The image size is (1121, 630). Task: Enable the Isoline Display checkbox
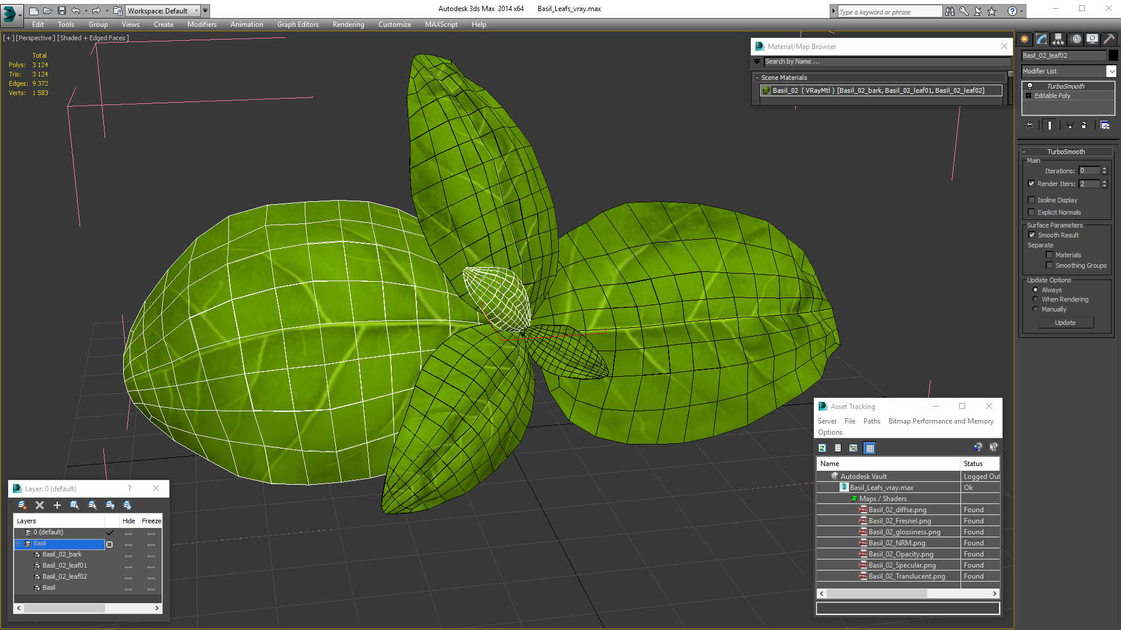pyautogui.click(x=1031, y=200)
